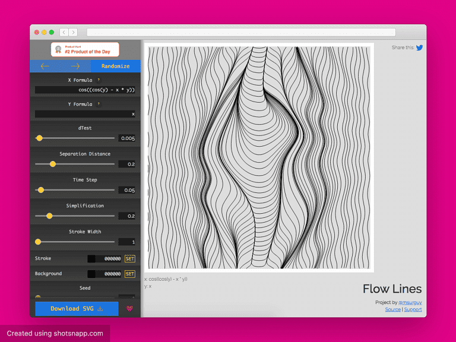Screen dimensions: 456x342
Task: Click the Twitter share icon
Action: point(420,48)
